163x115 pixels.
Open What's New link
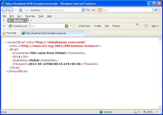84,26
